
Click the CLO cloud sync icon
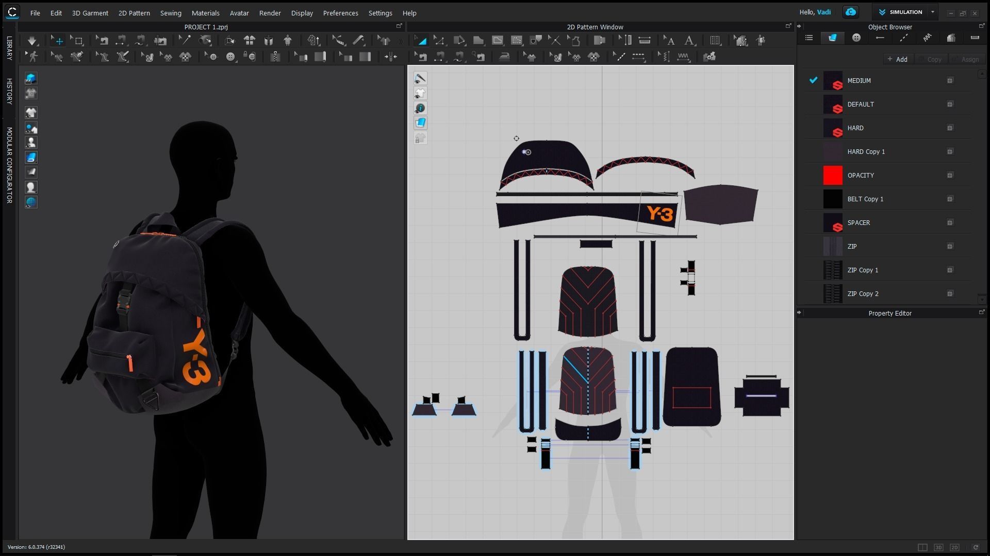coord(851,12)
